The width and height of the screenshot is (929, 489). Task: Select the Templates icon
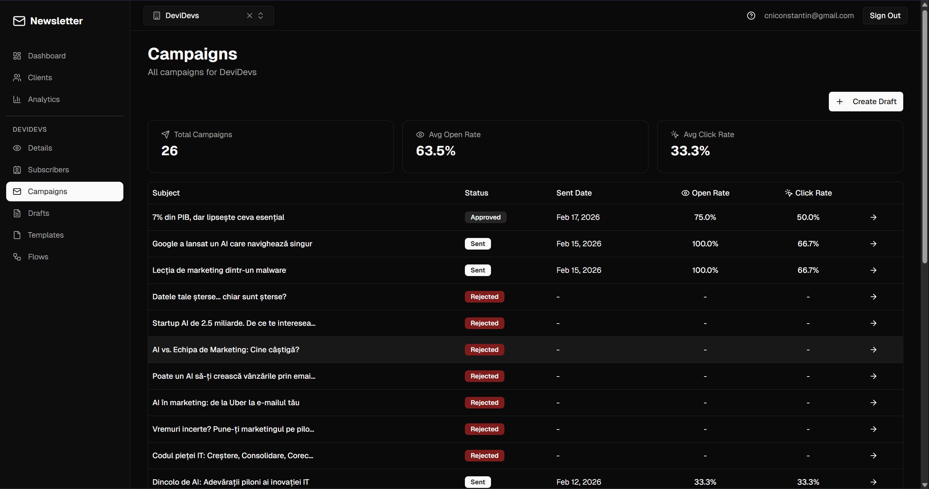pyautogui.click(x=17, y=235)
